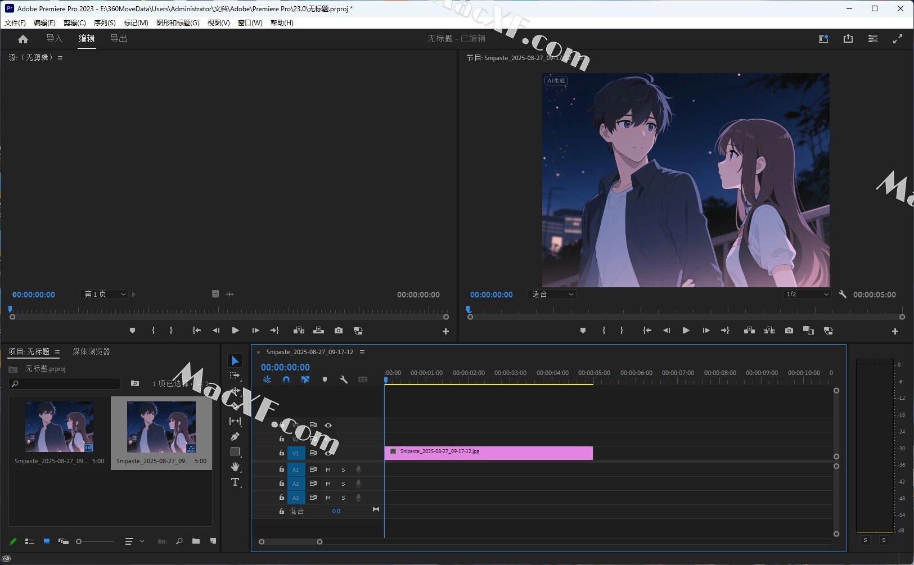Viewport: 914px width, 565px height.
Task: Click the project panel search field
Action: coord(65,383)
